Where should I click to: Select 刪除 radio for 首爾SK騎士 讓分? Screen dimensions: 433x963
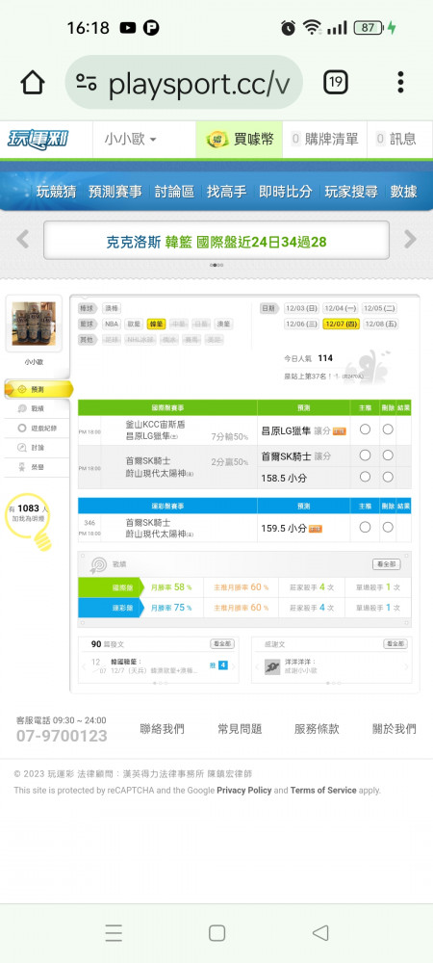coord(388,455)
